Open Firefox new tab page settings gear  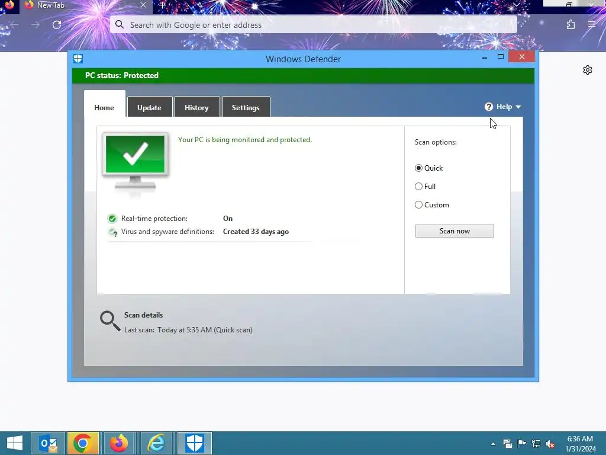588,70
